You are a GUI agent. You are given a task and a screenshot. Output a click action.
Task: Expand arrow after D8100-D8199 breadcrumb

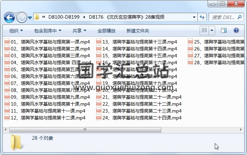point(84,17)
